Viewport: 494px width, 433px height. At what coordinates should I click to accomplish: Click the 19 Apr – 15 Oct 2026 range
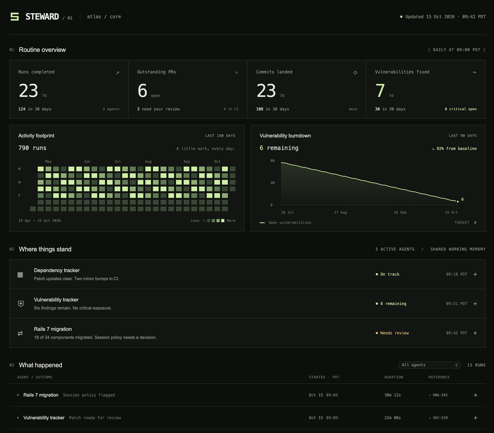(40, 221)
